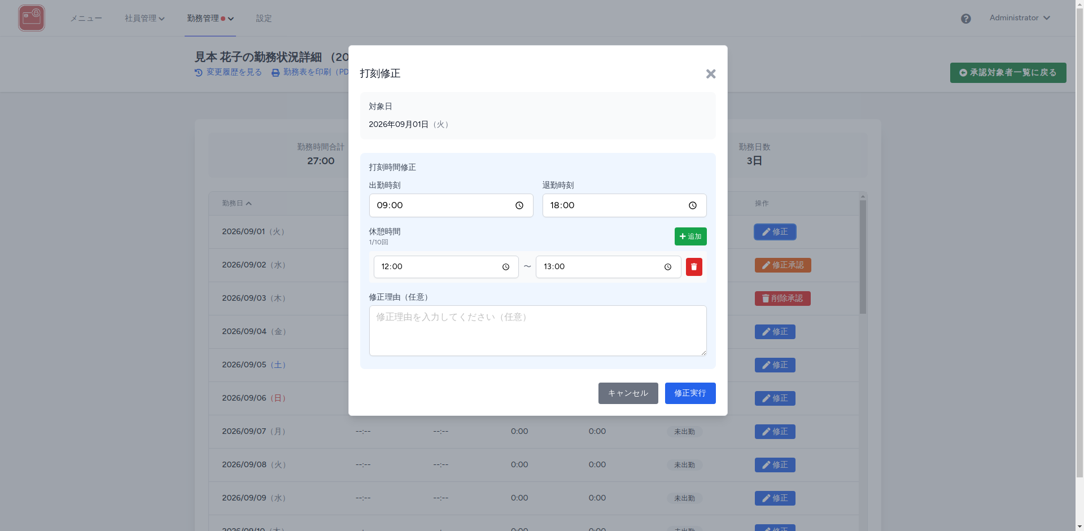Image resolution: width=1084 pixels, height=531 pixels.
Task: Click the date cell 2026/09/03（木）
Action: [x=254, y=298]
